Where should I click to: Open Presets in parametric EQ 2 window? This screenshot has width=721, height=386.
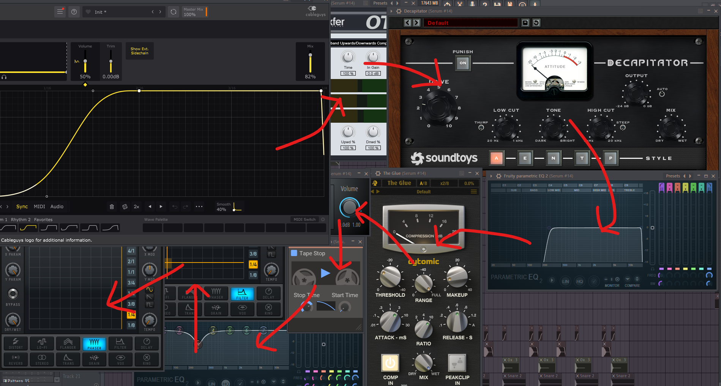pos(673,176)
